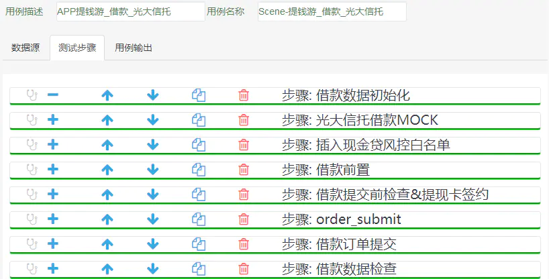Expand the 光大信托借款MOCK step
Viewport: 549px width, 279px height.
pyautogui.click(x=53, y=120)
